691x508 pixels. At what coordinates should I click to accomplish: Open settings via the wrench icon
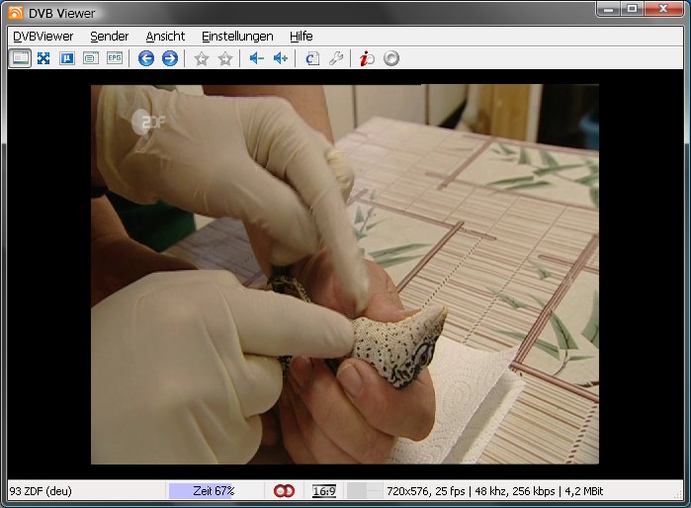point(336,58)
